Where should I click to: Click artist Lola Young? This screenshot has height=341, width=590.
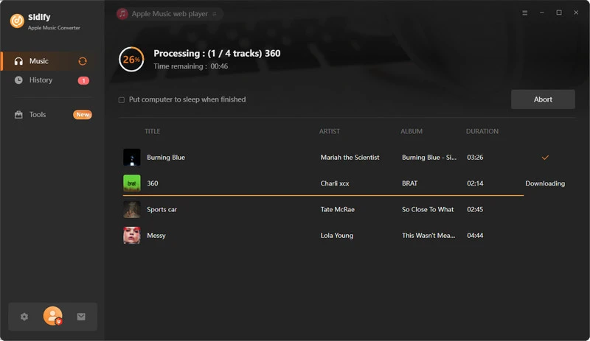coord(337,236)
